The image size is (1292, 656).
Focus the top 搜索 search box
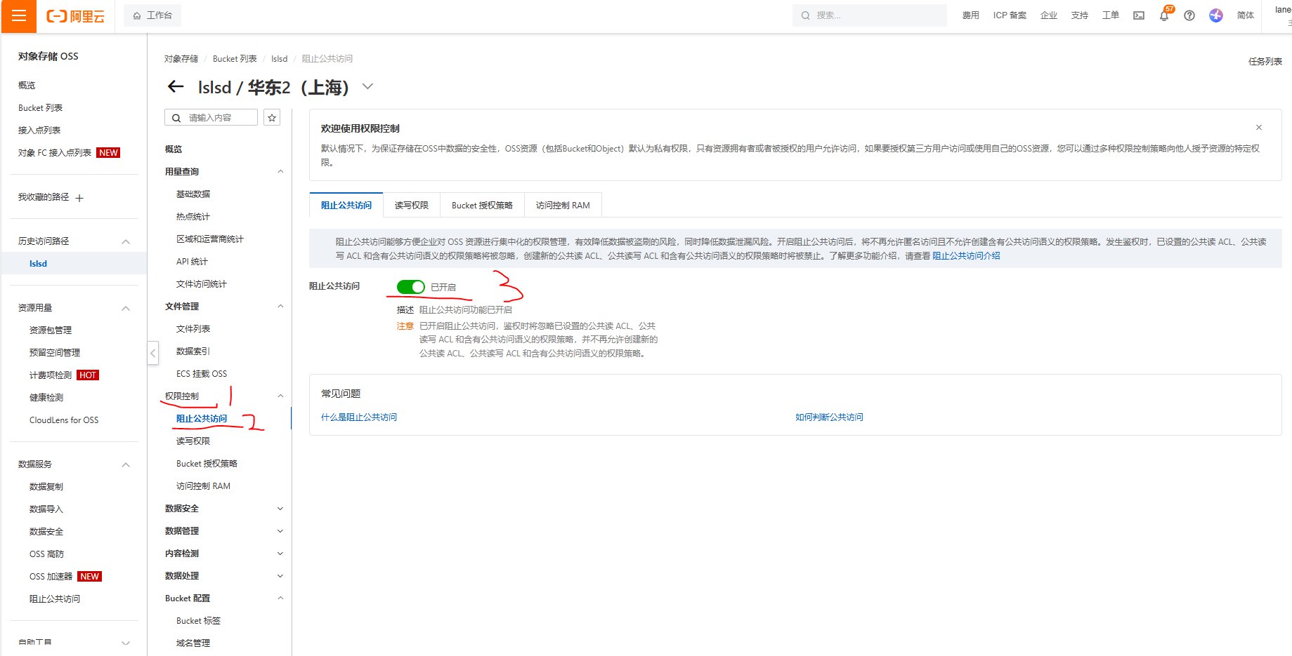(x=869, y=15)
